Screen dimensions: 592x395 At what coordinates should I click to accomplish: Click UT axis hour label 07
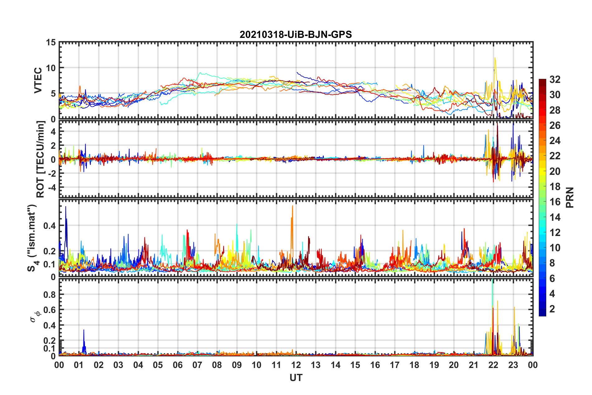(197, 365)
